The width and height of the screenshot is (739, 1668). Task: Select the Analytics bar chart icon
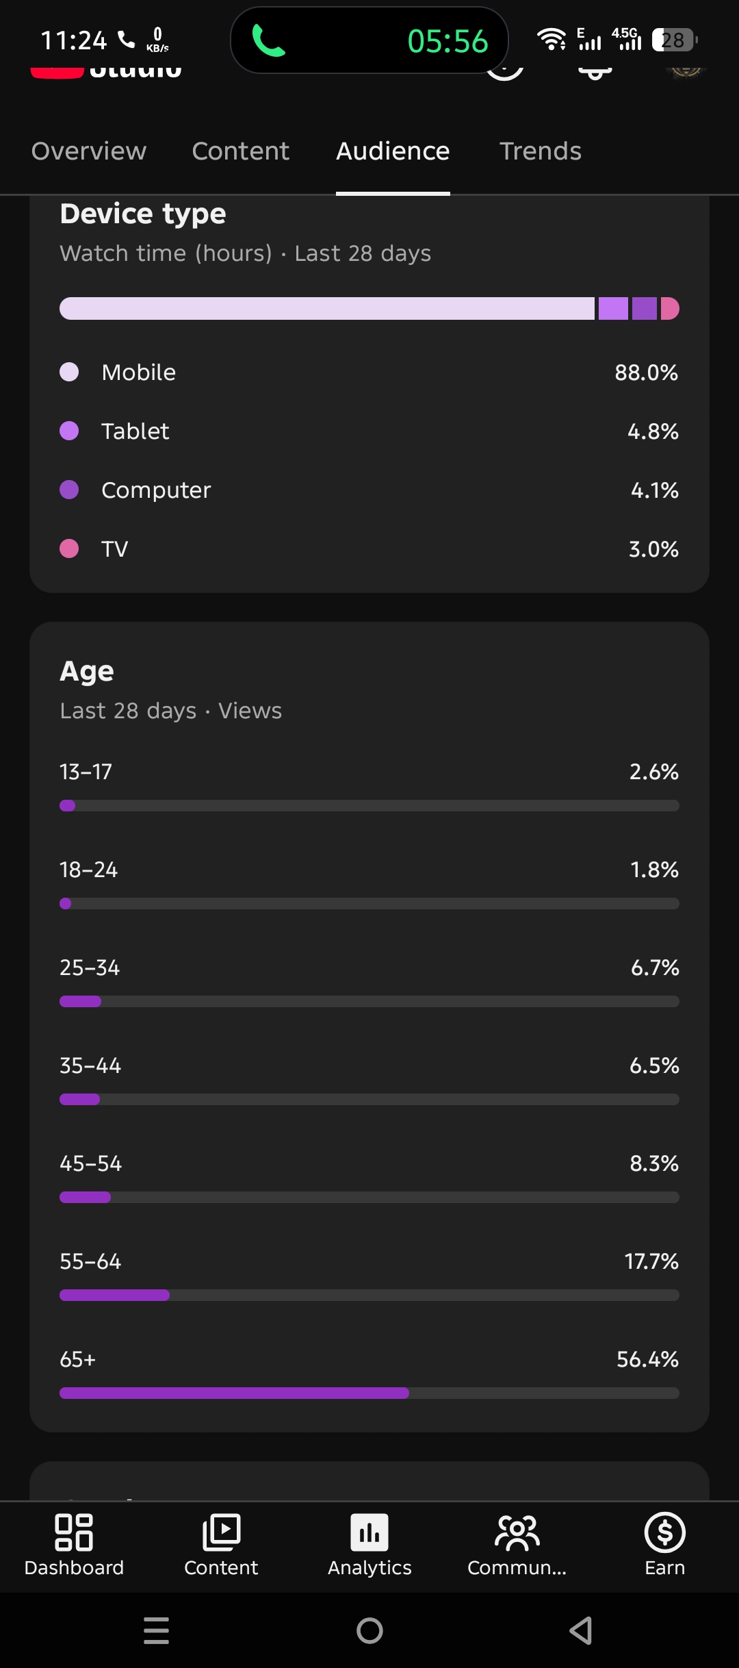click(369, 1532)
